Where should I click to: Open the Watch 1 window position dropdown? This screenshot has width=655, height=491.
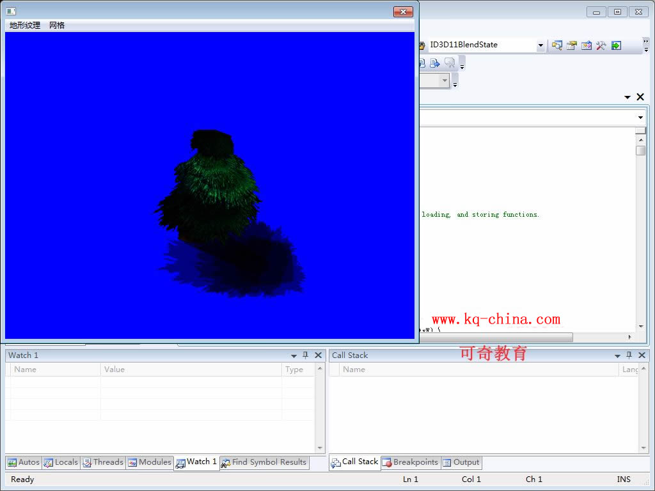pos(294,356)
